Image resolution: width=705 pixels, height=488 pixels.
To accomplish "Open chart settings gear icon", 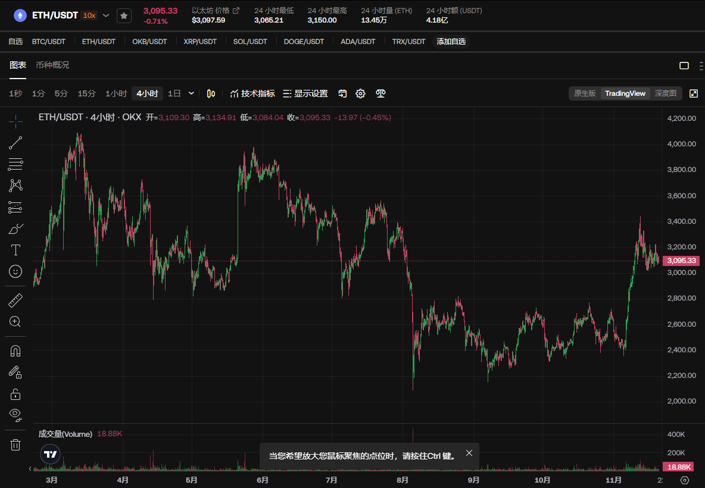I will pos(360,93).
